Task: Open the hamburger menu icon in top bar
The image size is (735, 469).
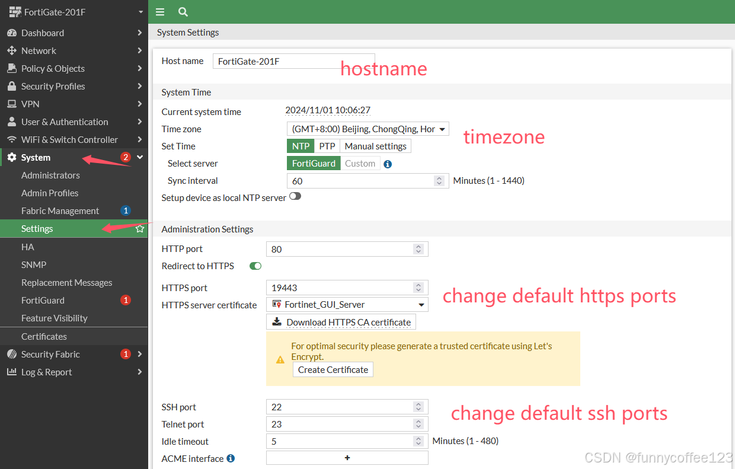Action: pyautogui.click(x=160, y=12)
